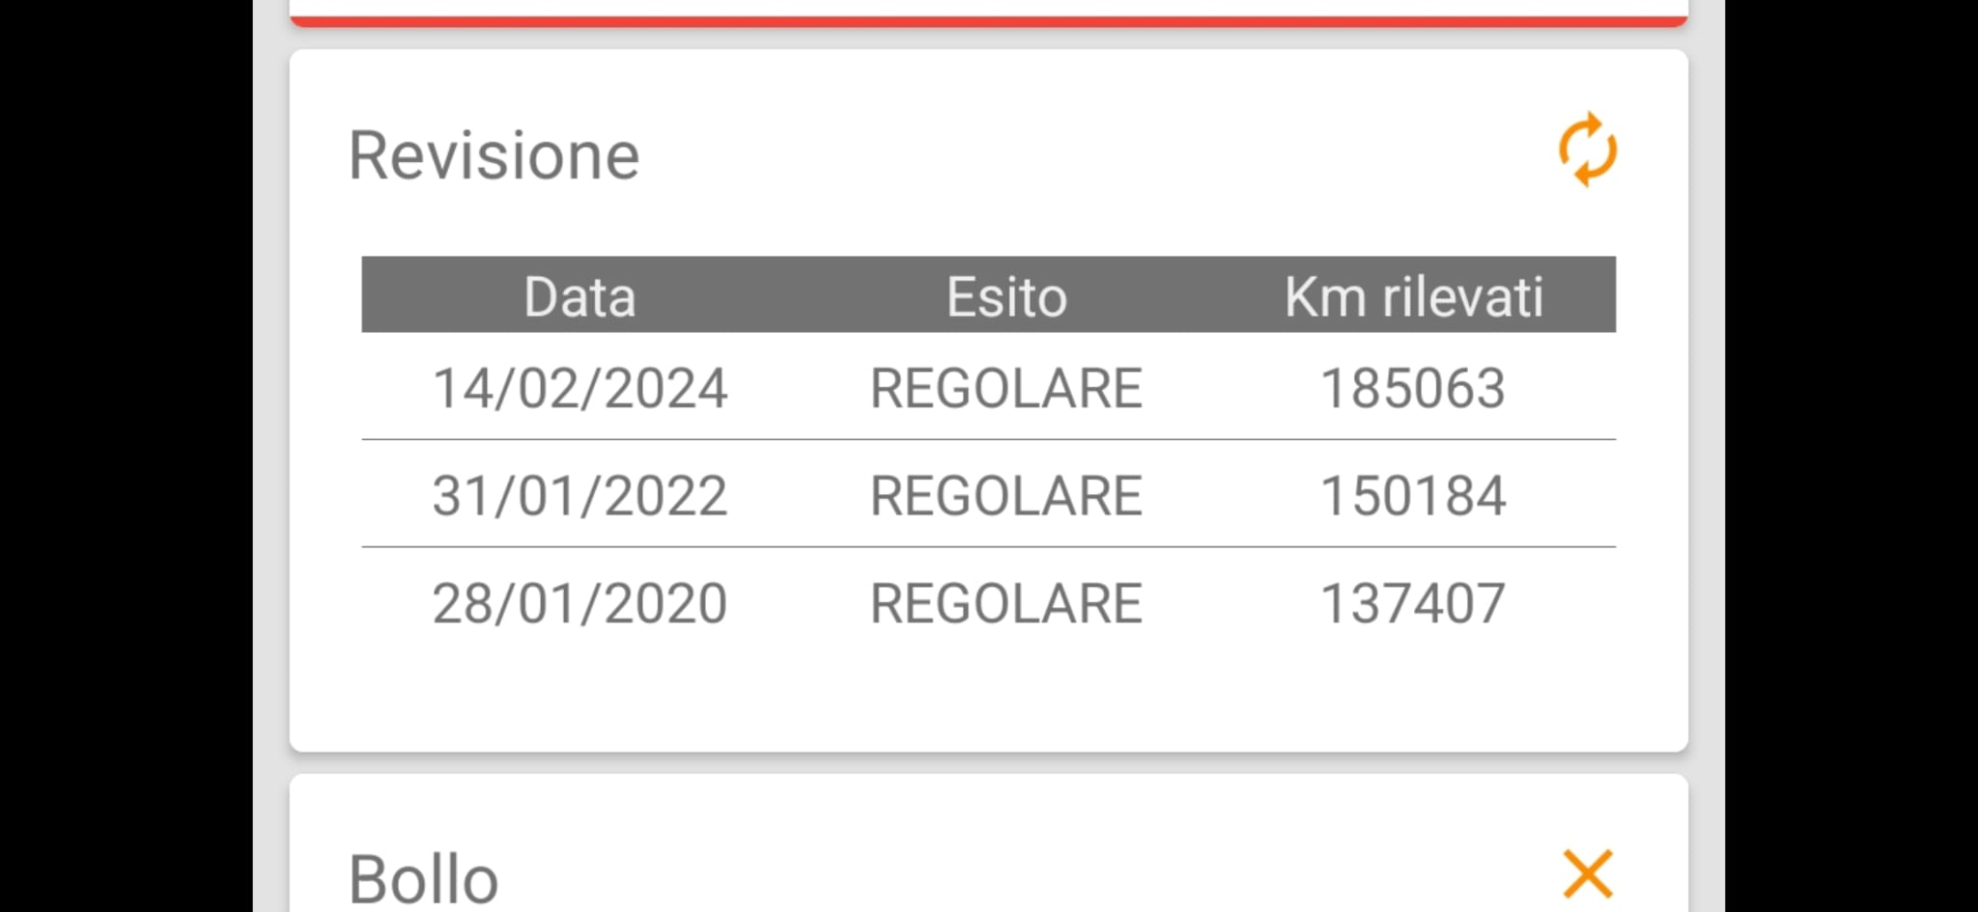1978x912 pixels.
Task: Select the 137407 km reading
Action: pos(1413,603)
